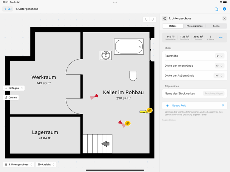Click the 1125 ft² Wandfläche value
The width and height of the screenshot is (230, 172).
(184, 37)
